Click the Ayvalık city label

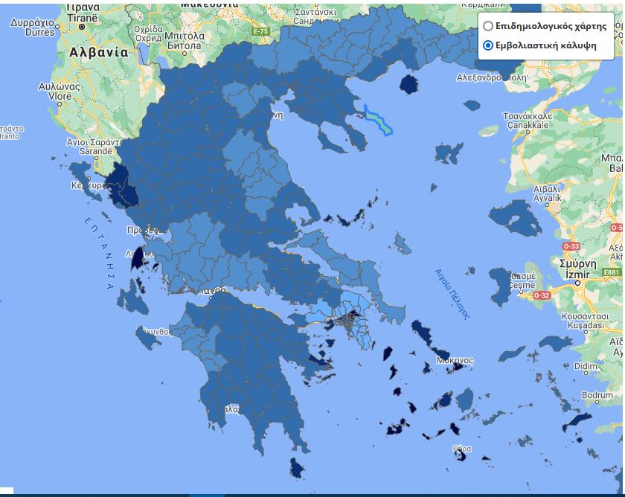tap(548, 198)
